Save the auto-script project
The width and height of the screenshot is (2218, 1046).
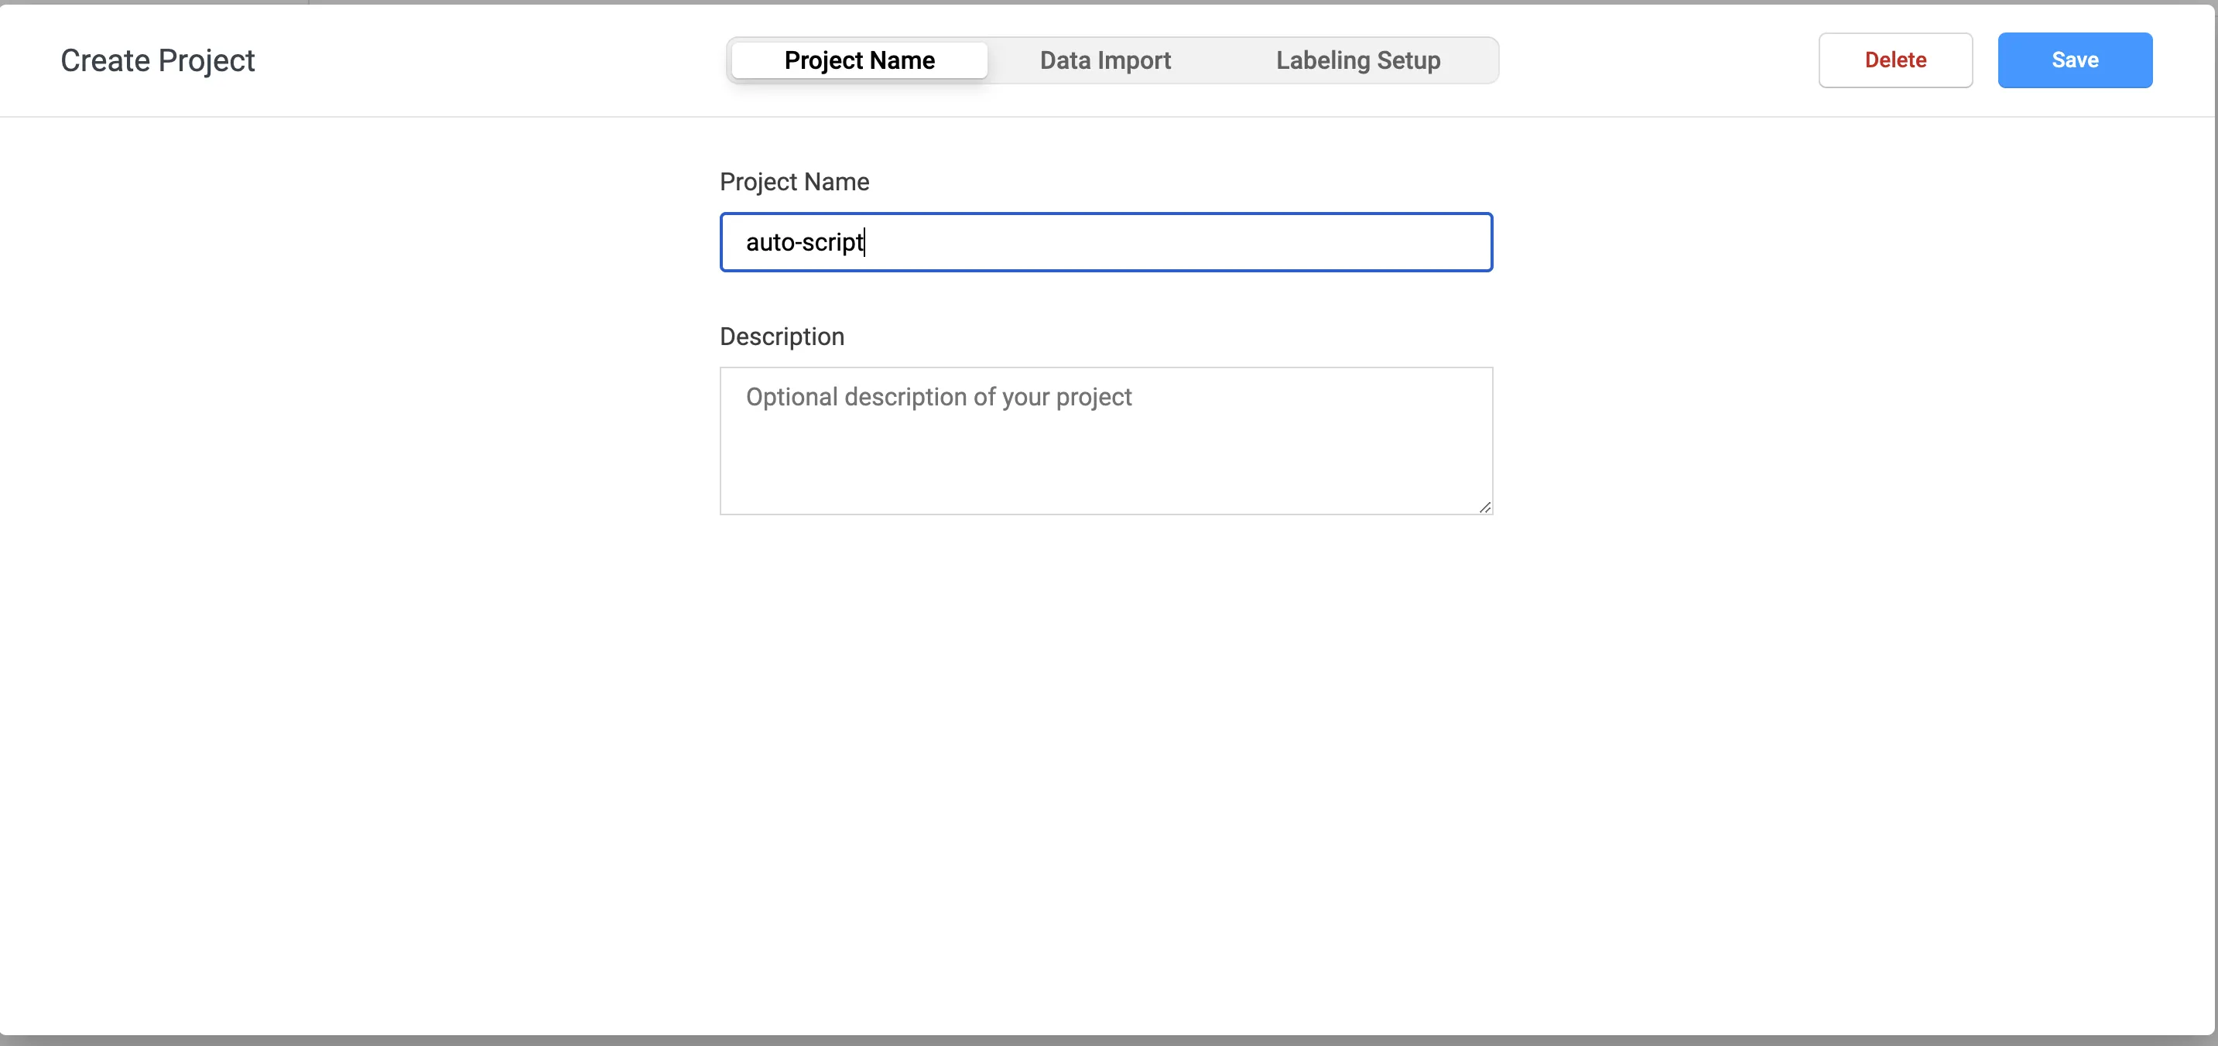pyautogui.click(x=2074, y=60)
